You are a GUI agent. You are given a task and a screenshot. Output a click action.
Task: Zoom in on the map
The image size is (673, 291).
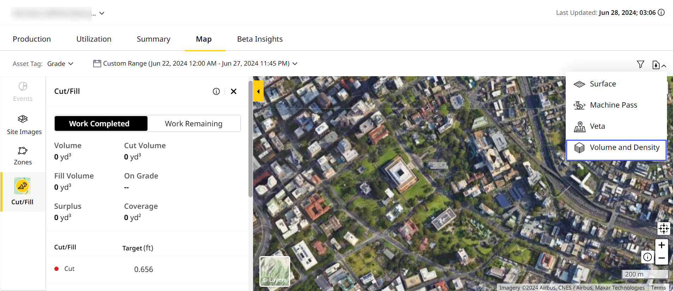pyautogui.click(x=662, y=245)
